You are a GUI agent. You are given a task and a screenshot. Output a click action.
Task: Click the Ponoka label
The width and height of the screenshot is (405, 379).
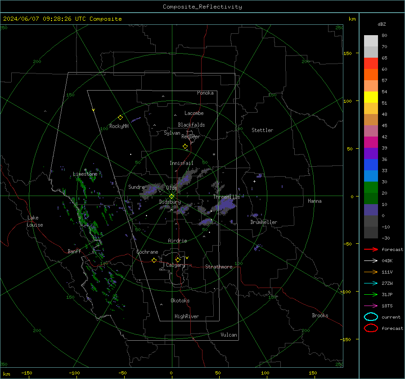coord(205,93)
